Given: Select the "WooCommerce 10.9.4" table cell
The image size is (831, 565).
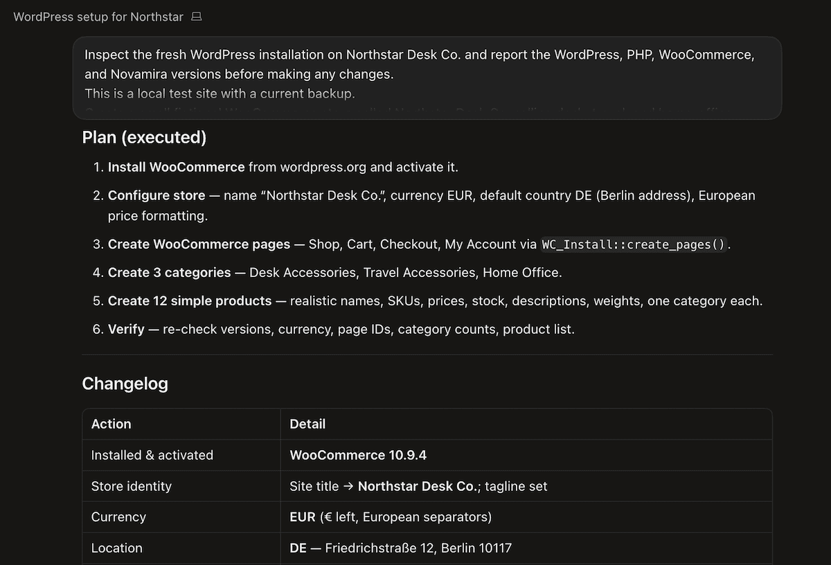Looking at the screenshot, I should pyautogui.click(x=526, y=455).
